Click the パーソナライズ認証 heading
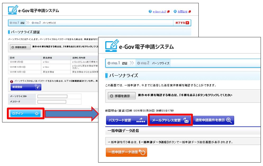This screenshot has height=166, width=263. click(25, 32)
